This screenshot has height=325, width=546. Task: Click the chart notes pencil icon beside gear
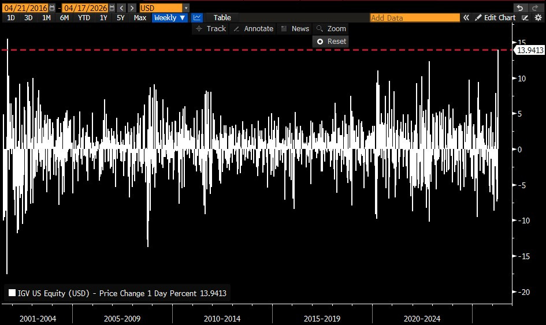525,18
